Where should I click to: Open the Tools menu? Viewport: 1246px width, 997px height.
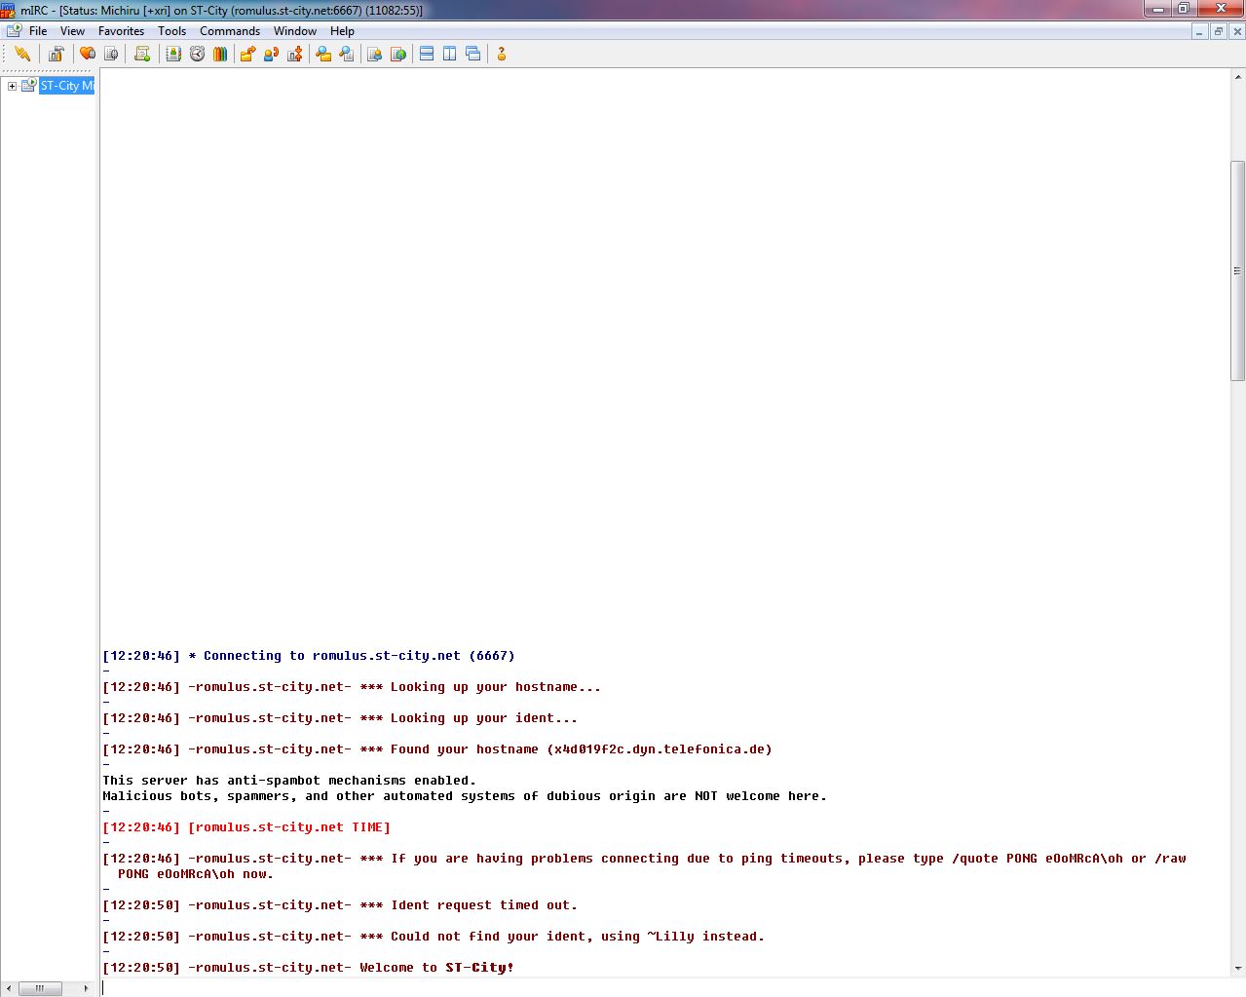171,31
